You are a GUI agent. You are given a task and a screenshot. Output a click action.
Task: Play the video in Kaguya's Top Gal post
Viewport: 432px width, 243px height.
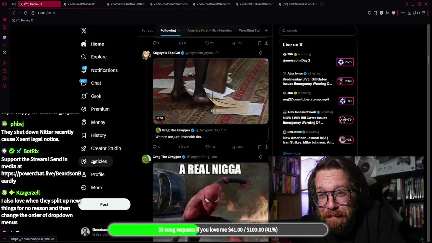coord(211,91)
